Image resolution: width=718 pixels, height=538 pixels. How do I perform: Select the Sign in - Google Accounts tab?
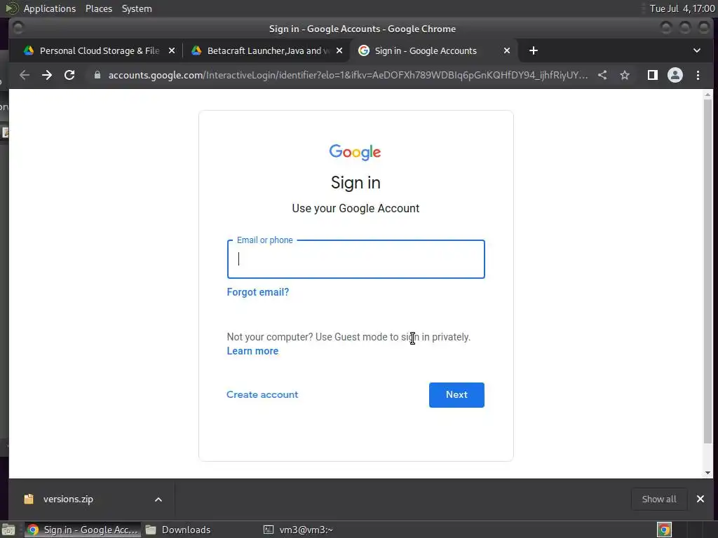(433, 50)
